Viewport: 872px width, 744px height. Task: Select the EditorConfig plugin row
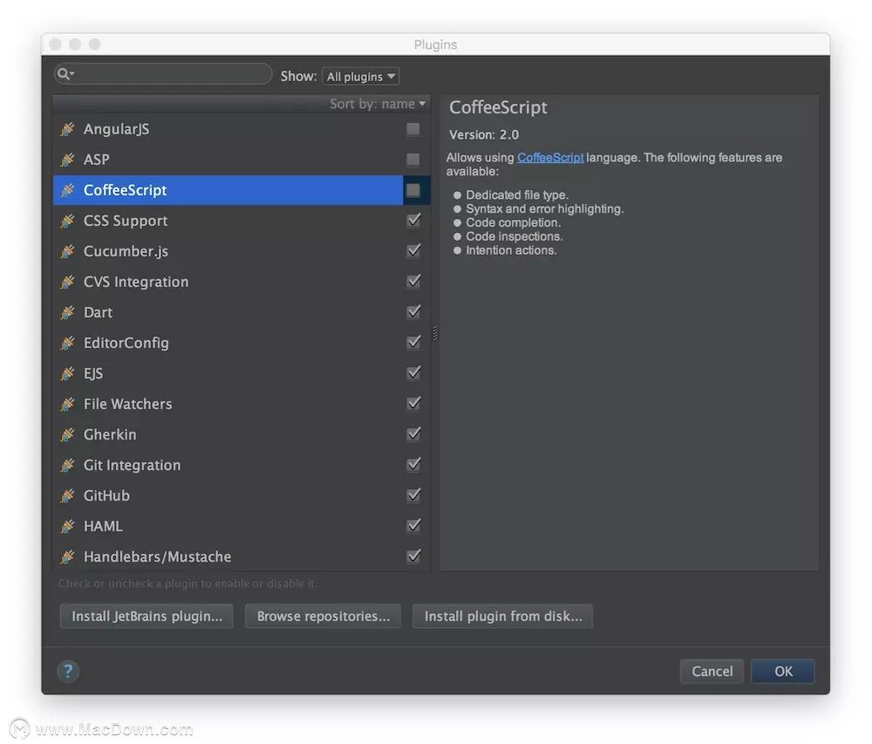242,343
